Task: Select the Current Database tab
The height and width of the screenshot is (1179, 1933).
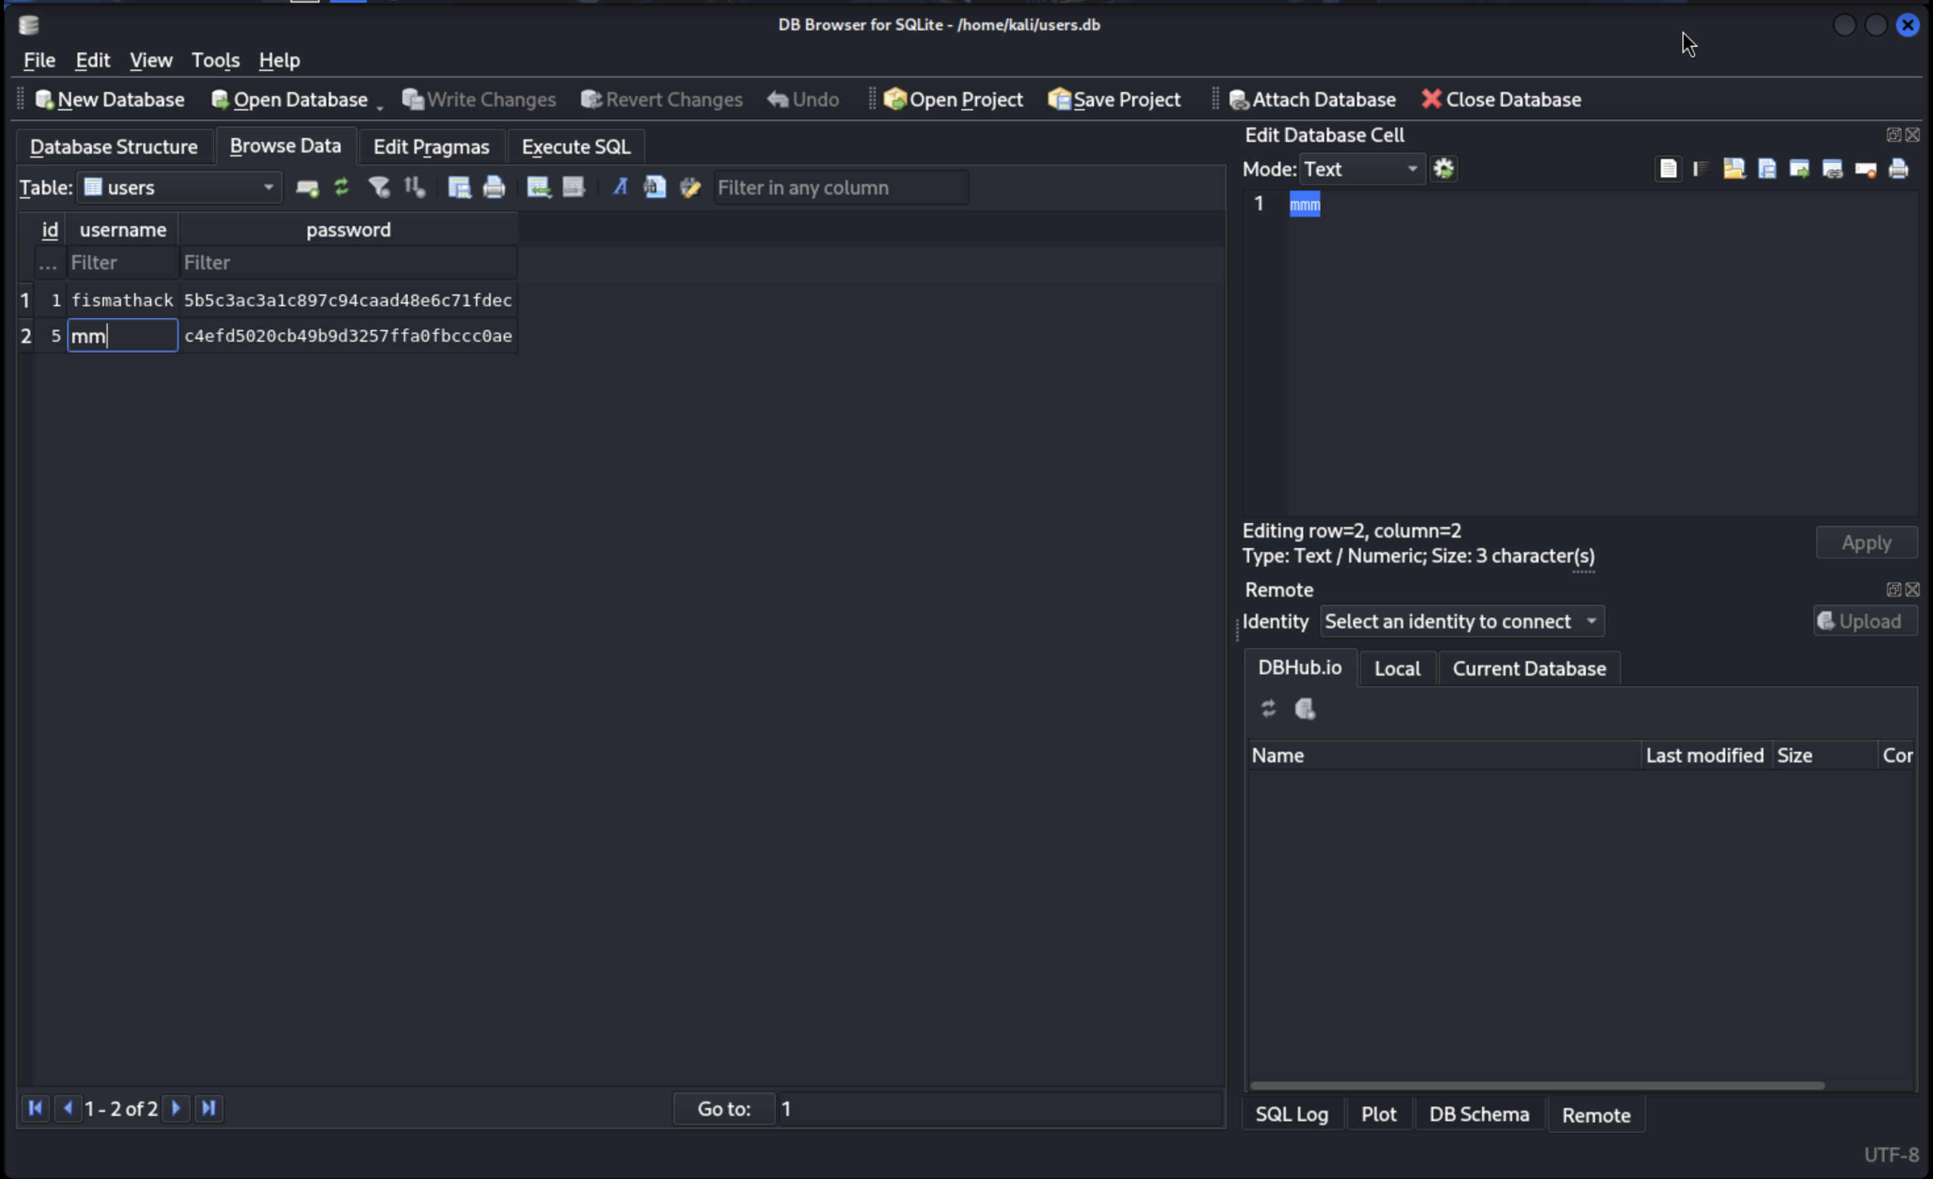Action: (1529, 668)
